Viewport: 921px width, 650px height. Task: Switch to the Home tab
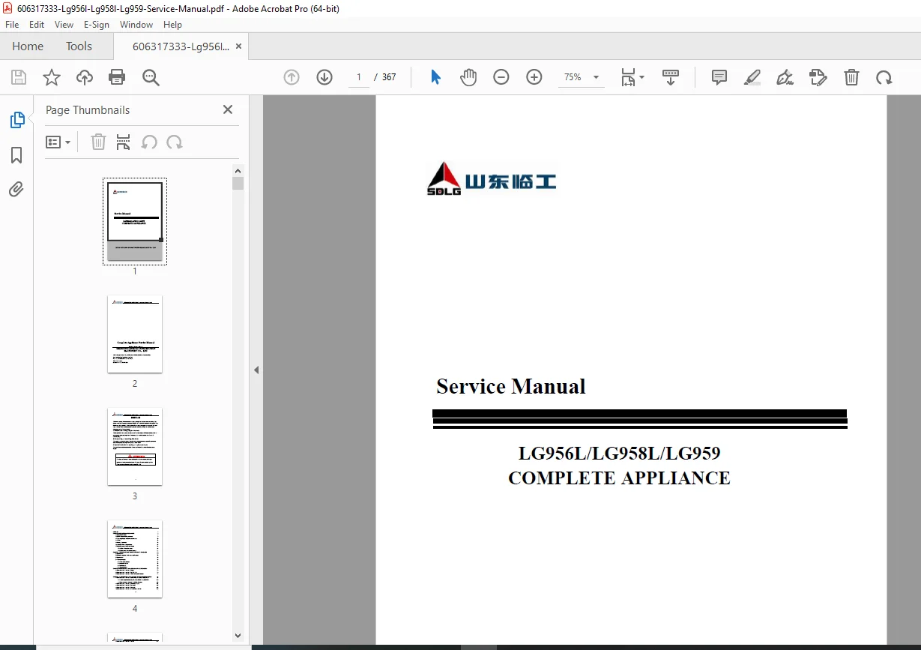coord(28,46)
